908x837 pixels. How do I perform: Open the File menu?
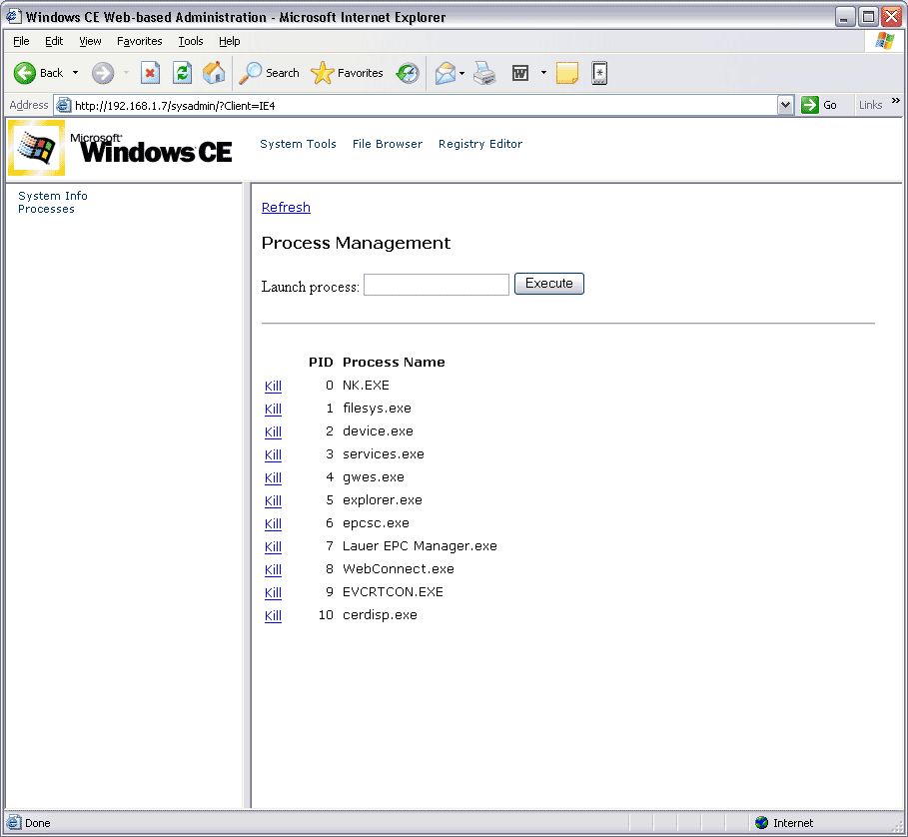pos(21,41)
